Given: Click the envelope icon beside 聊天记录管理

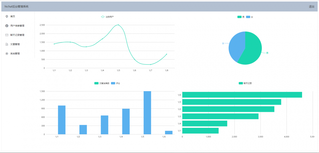Looking at the screenshot, I should tap(7, 35).
